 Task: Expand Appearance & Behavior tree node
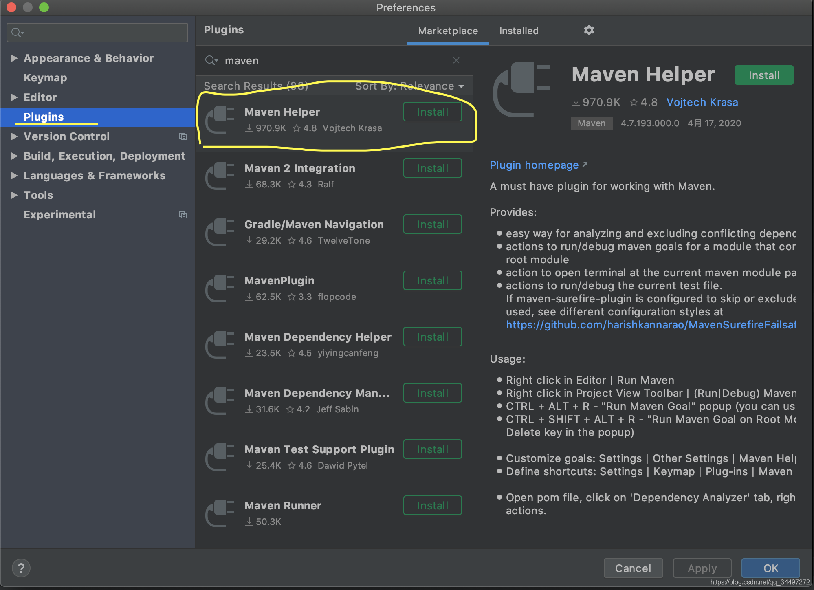(14, 58)
